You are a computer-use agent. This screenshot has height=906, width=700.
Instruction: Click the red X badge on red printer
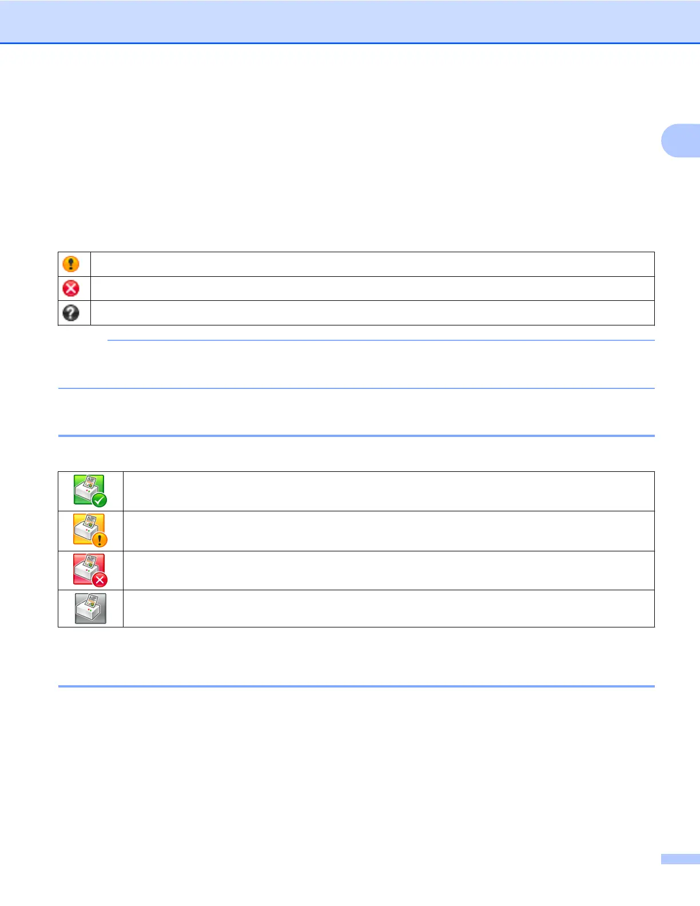coord(100,580)
